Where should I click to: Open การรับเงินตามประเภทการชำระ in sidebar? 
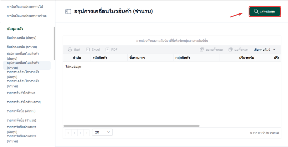[x=27, y=16]
